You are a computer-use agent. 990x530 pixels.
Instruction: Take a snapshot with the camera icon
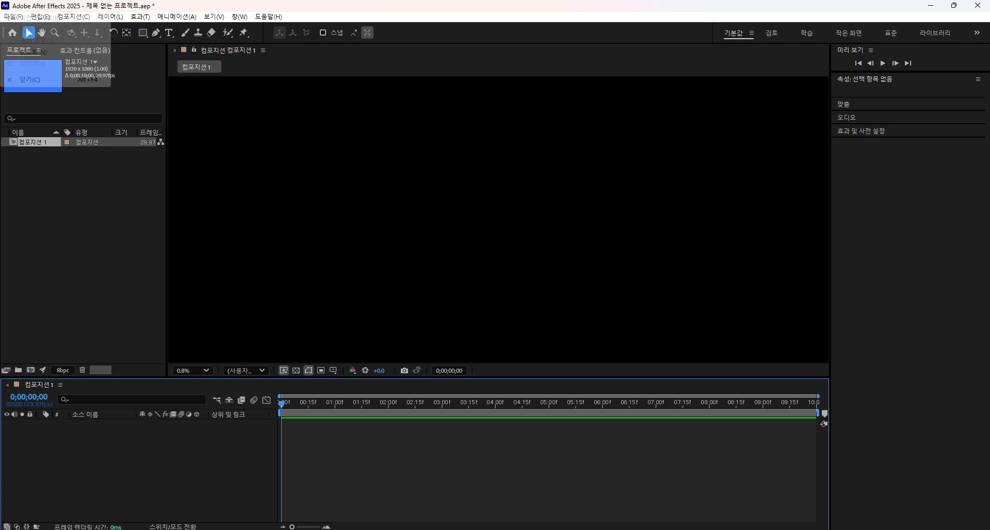pos(404,371)
